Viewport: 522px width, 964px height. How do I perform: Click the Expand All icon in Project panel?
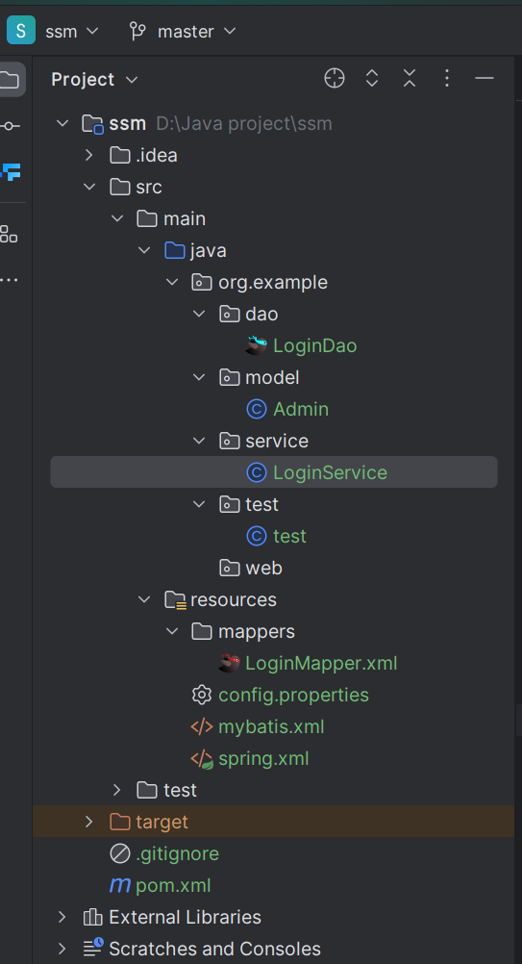(371, 79)
